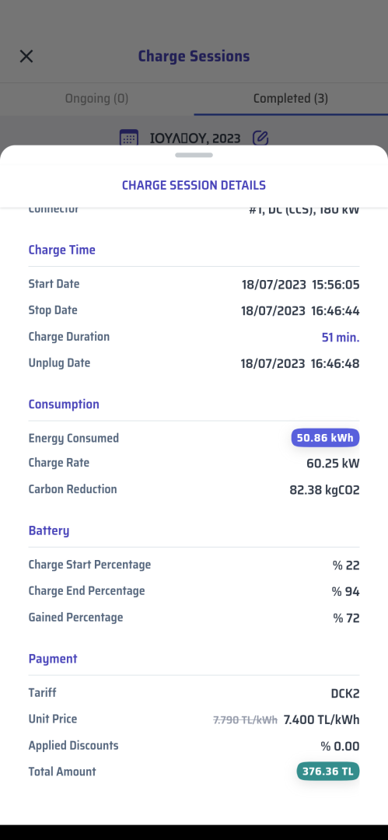Tap the Carbon Reduction 82.38 kgCO2 value
This screenshot has width=388, height=840.
point(324,490)
